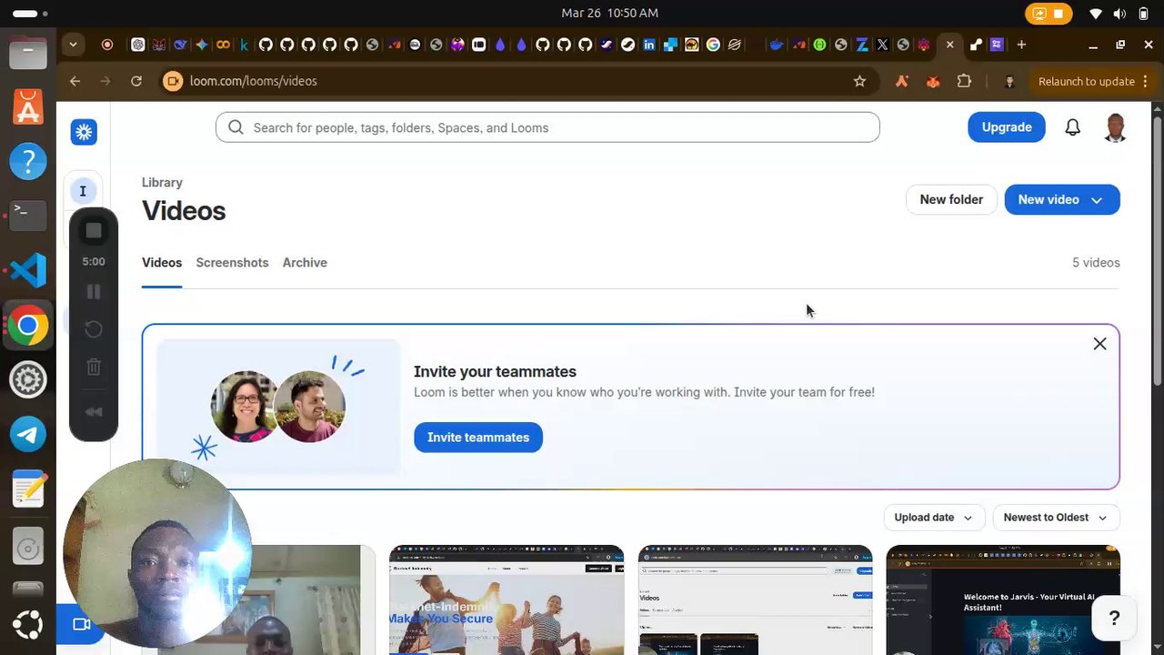Image resolution: width=1164 pixels, height=655 pixels.
Task: Open the workspace "I" avatar in sidebar
Action: (x=83, y=191)
